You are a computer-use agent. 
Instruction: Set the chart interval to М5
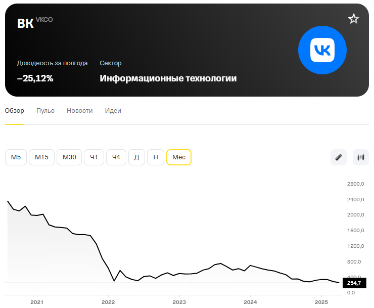[x=16, y=157]
